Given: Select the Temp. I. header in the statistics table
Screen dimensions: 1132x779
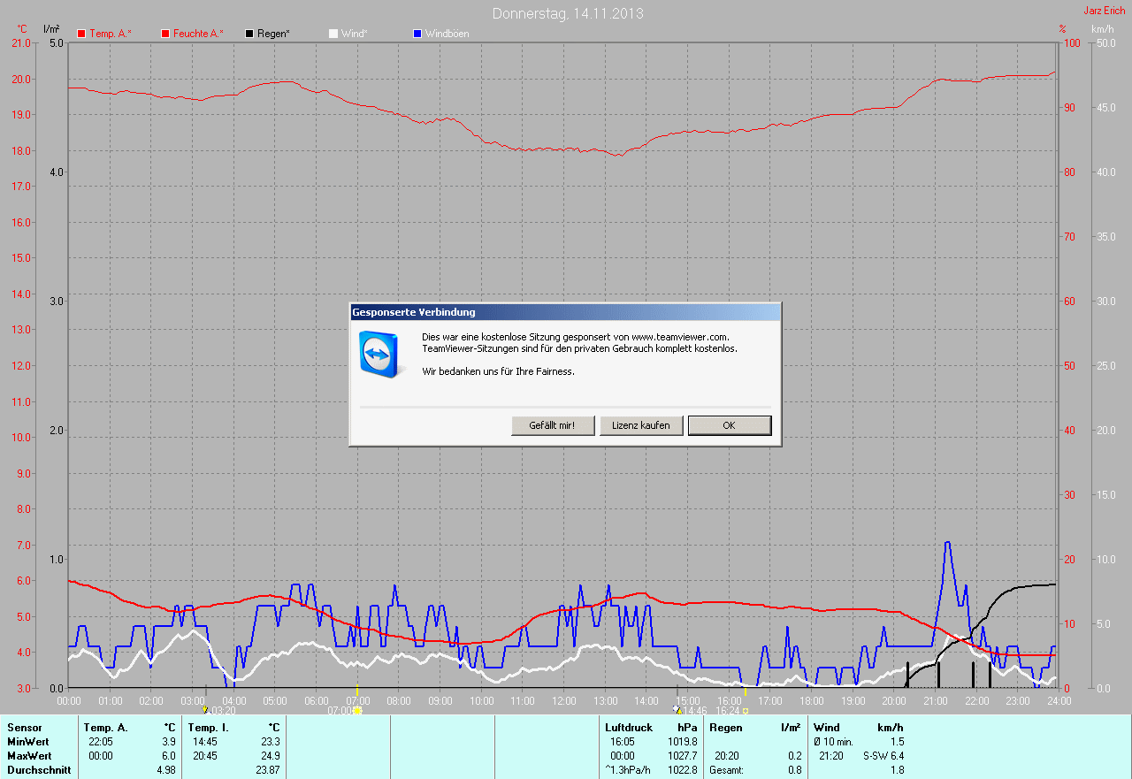Looking at the screenshot, I should pos(208,728).
